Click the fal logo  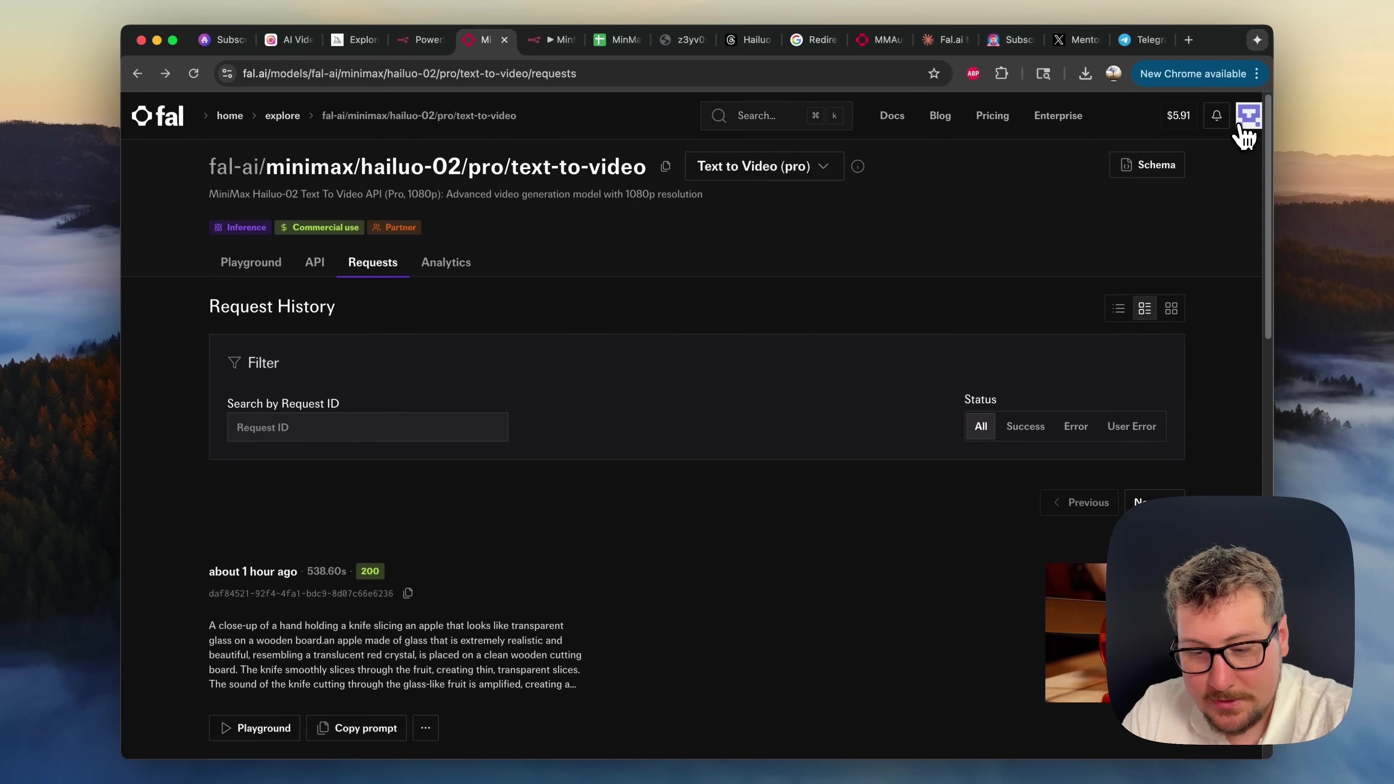tap(158, 116)
